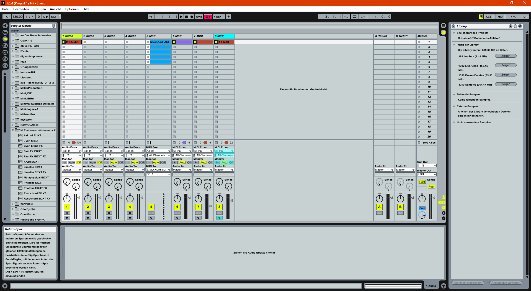
Task: Toggle Mixer section M button
Action: 444,208
